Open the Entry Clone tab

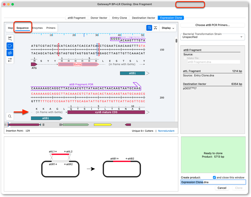coord(120,18)
